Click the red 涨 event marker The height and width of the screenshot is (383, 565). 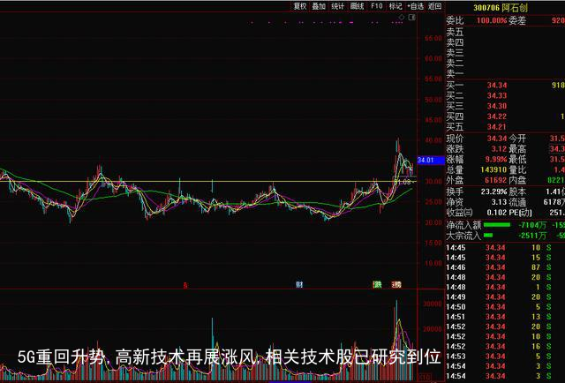pos(396,284)
